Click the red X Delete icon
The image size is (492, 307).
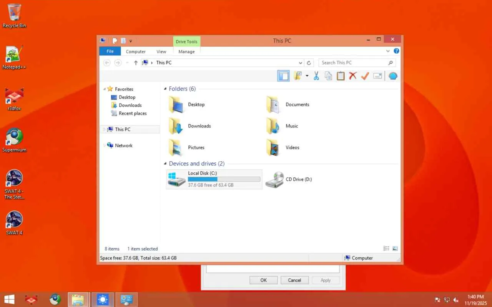coord(353,76)
